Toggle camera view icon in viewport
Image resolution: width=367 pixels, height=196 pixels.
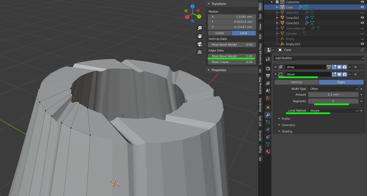point(200,44)
